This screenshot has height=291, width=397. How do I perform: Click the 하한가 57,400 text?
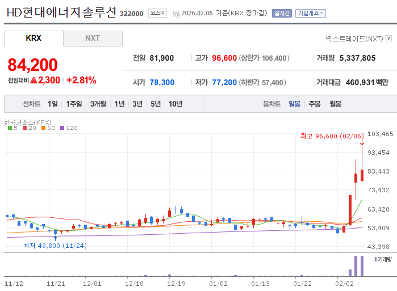pos(262,82)
